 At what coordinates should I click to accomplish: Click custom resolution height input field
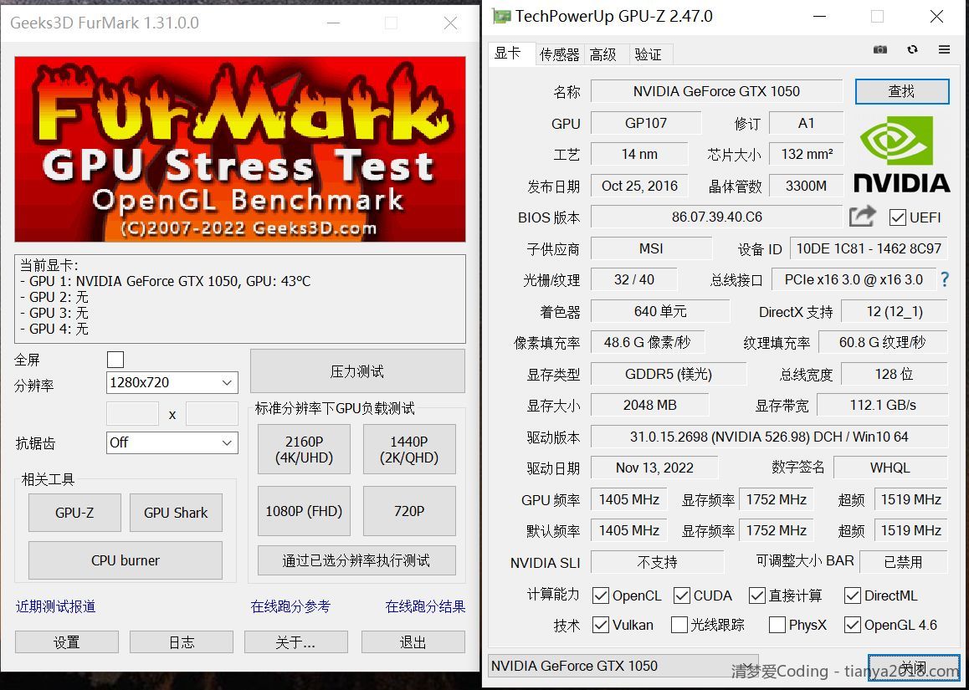pyautogui.click(x=212, y=414)
